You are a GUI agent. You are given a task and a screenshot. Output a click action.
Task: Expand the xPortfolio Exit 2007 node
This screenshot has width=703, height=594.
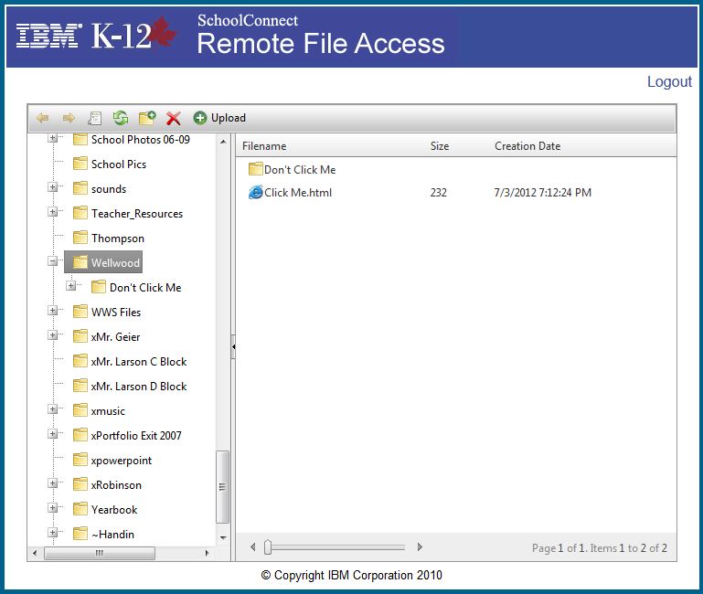(x=53, y=433)
